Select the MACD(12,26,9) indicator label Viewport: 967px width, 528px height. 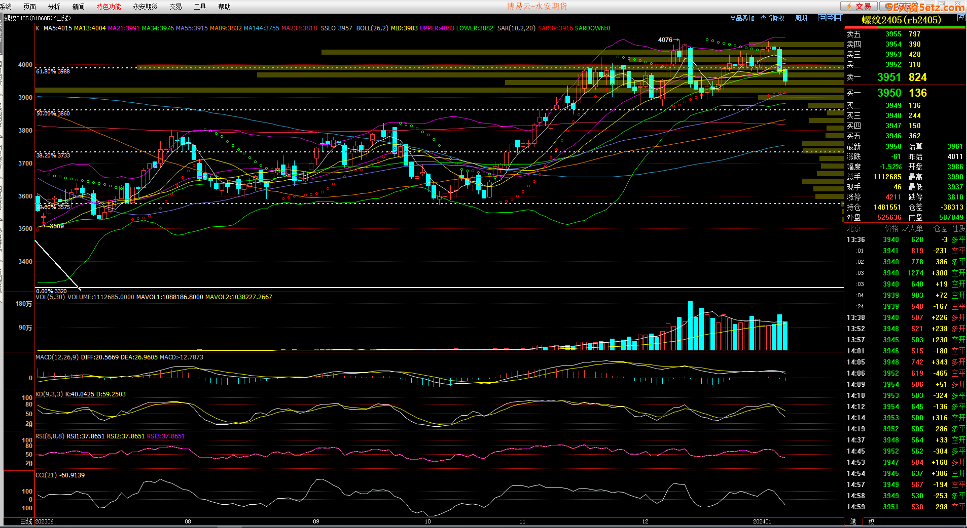pyautogui.click(x=57, y=357)
